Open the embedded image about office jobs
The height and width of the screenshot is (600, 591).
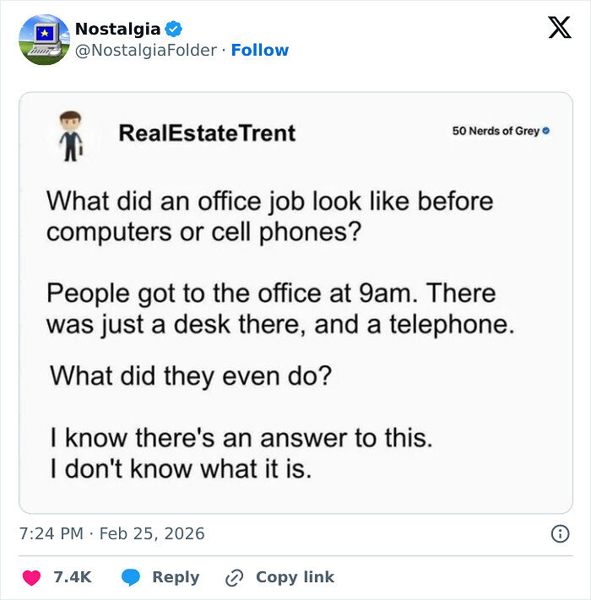(295, 303)
